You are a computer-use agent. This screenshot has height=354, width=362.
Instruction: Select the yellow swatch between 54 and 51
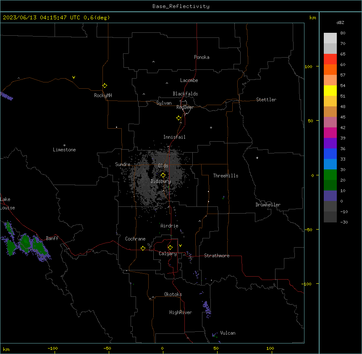pos(330,90)
